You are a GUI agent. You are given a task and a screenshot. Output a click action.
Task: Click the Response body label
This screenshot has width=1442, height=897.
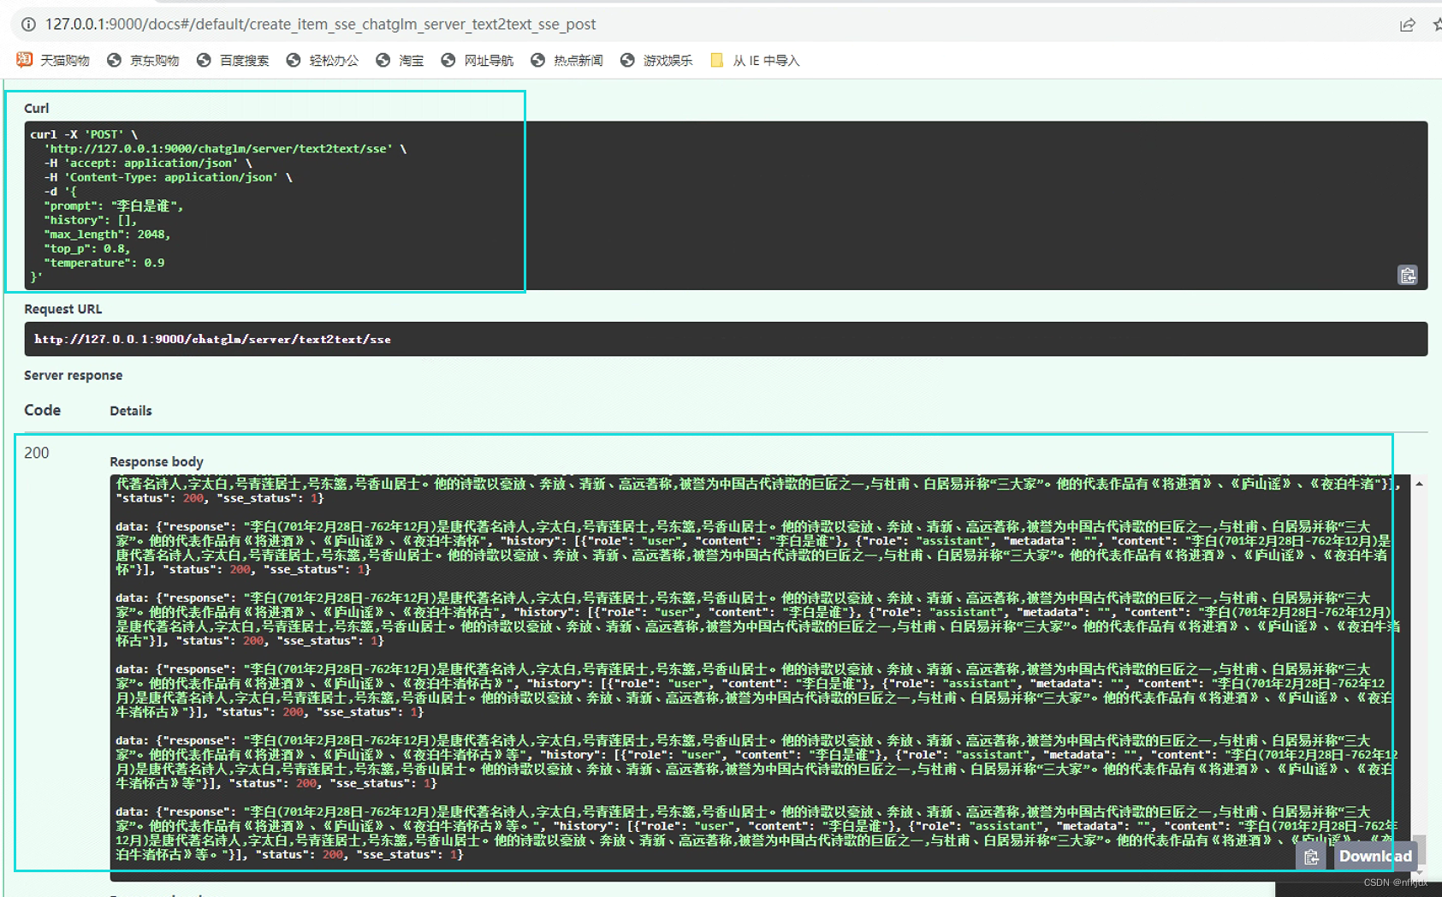(x=157, y=461)
